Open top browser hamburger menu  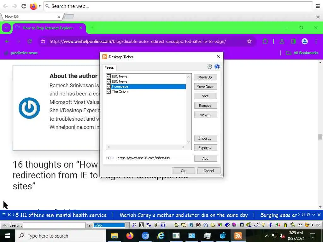(x=318, y=6)
